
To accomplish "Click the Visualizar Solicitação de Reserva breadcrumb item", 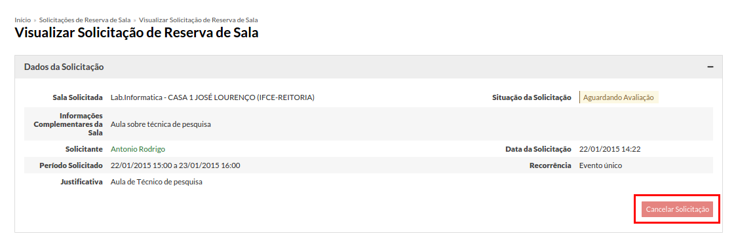I will pos(199,20).
